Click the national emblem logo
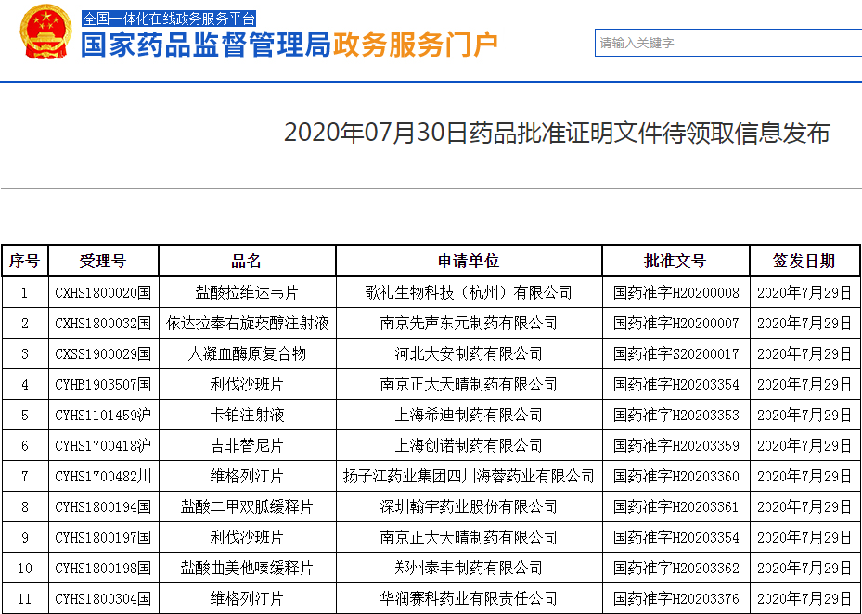The image size is (862, 614). [x=45, y=32]
